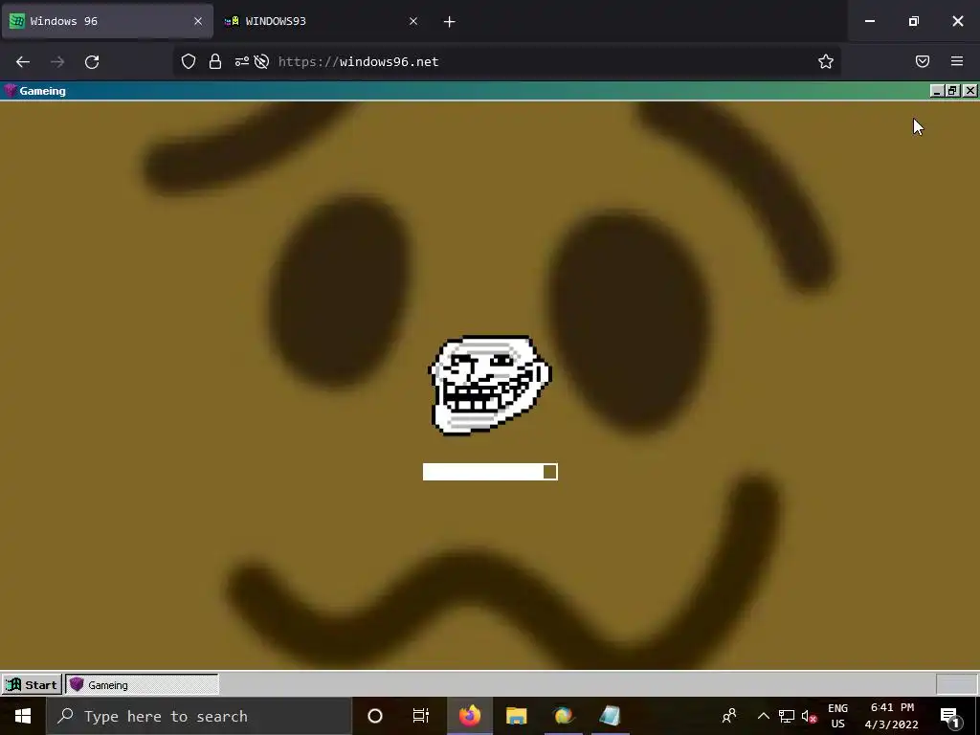Restore down the Firefox browser window
980x735 pixels.
[914, 21]
